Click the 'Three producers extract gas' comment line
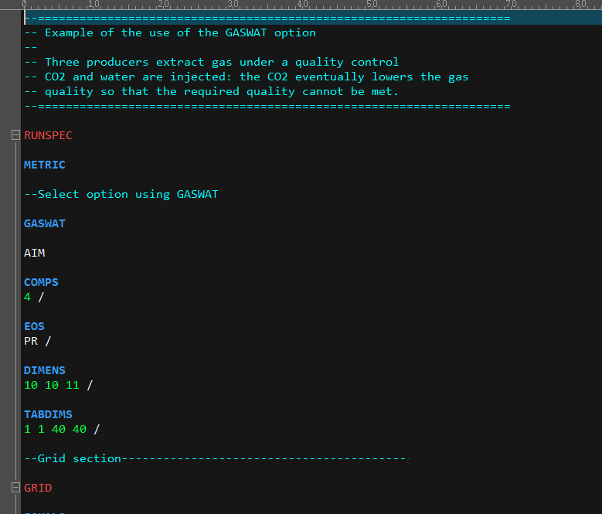Viewport: 602px width, 514px height. [212, 62]
